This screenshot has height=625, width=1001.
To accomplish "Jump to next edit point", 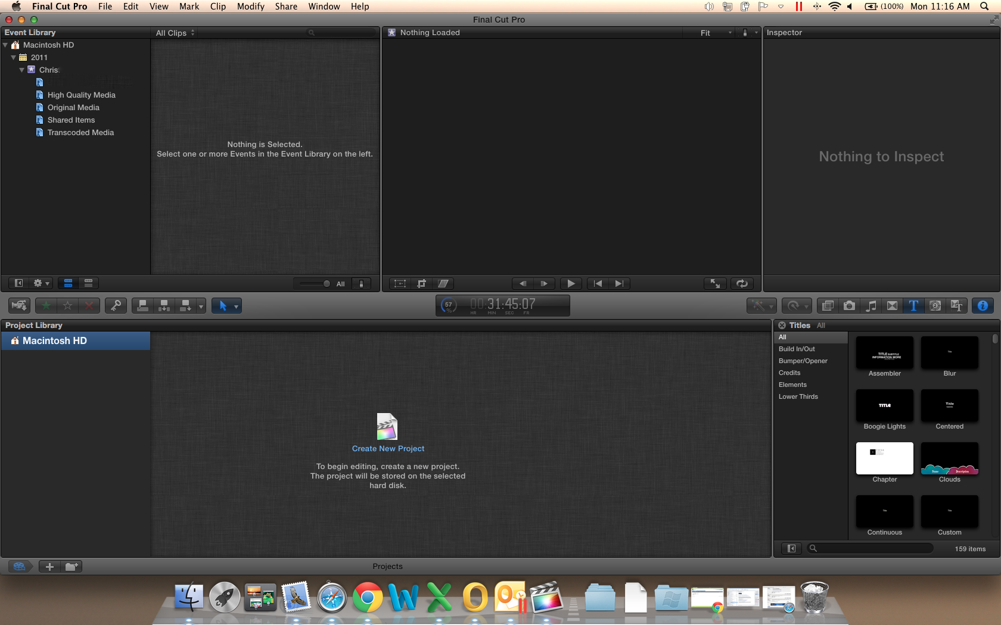I will coord(619,283).
